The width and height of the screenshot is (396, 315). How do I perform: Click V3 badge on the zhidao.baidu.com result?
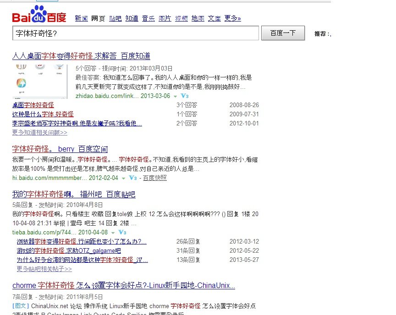pyautogui.click(x=184, y=96)
